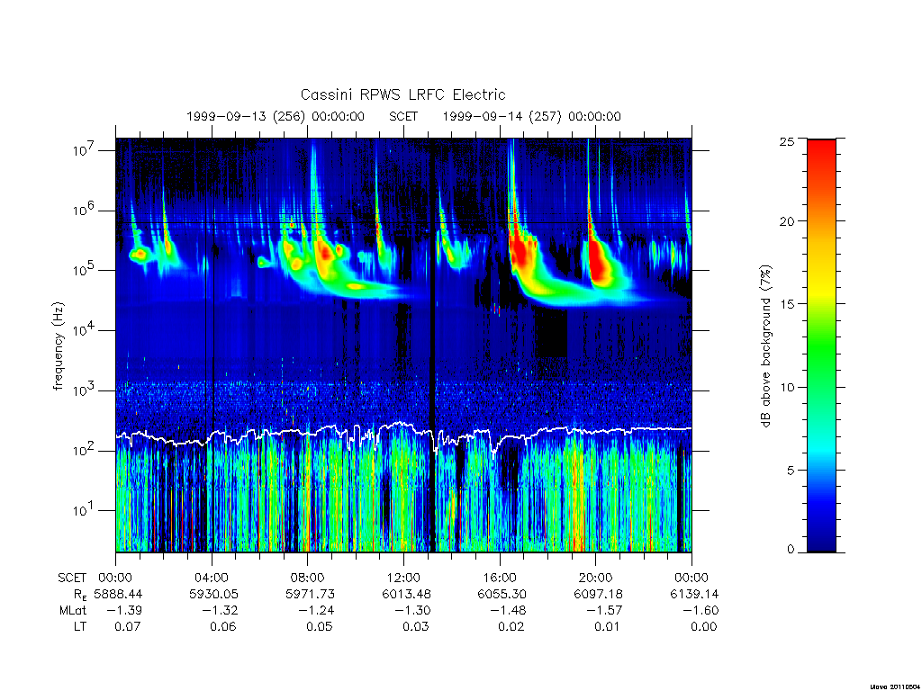This screenshot has height=691, width=922.
Task: Click the color bar value '25'
Action: point(787,141)
